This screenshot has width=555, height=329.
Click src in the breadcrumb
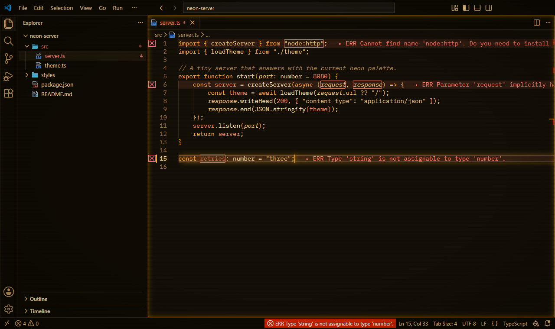pyautogui.click(x=158, y=35)
